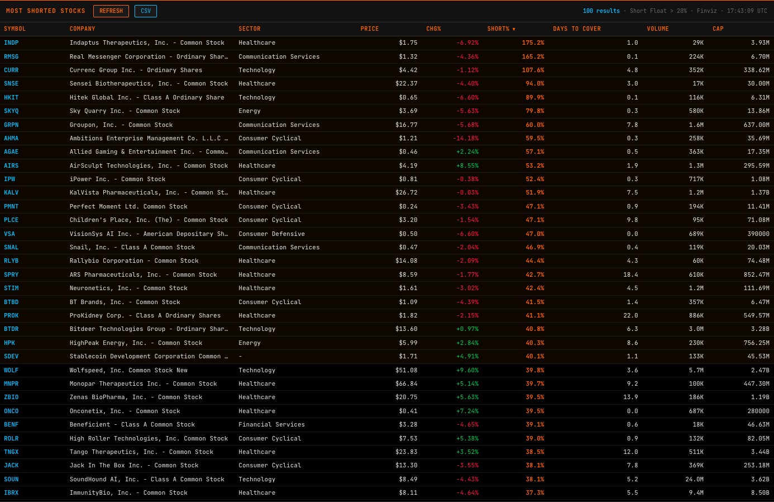The image size is (774, 502).
Task: Click 'Groupon, Inc. - Common Stock' company name
Action: [x=121, y=125]
